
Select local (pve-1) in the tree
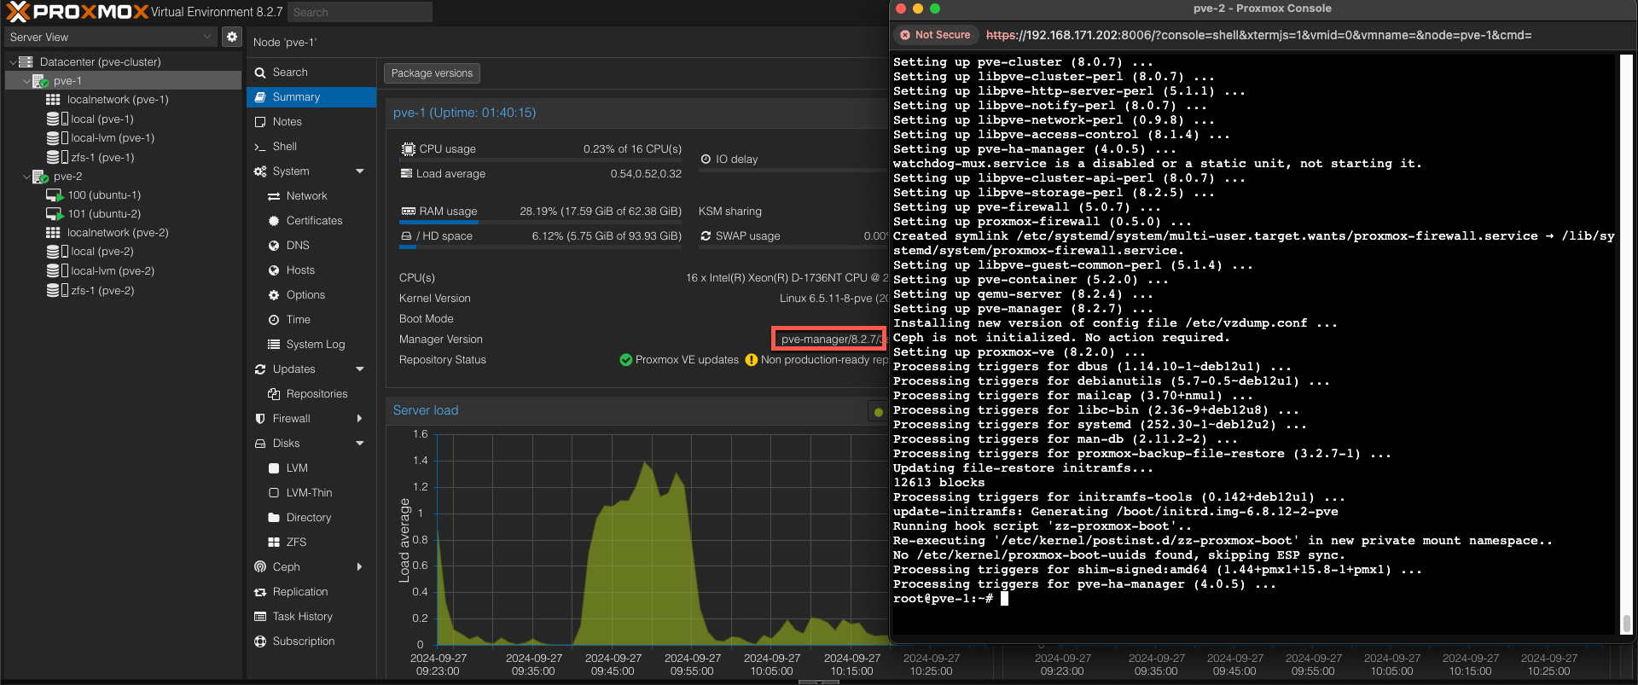click(x=102, y=119)
